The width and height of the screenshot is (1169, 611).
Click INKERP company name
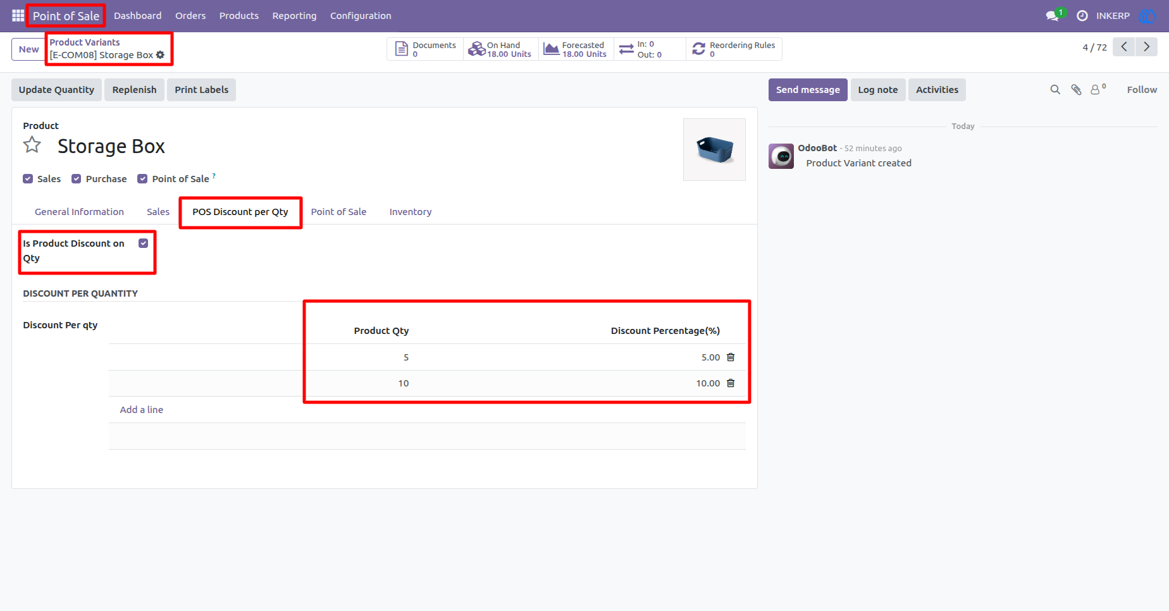1113,16
